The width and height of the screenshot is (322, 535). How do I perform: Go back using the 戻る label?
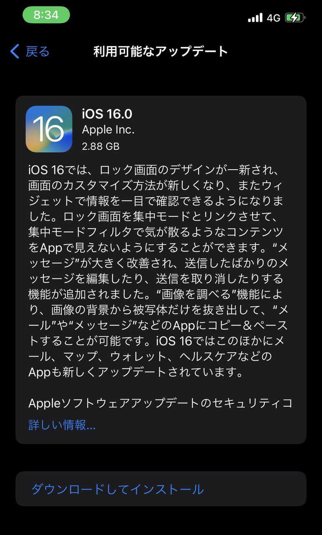tap(38, 51)
